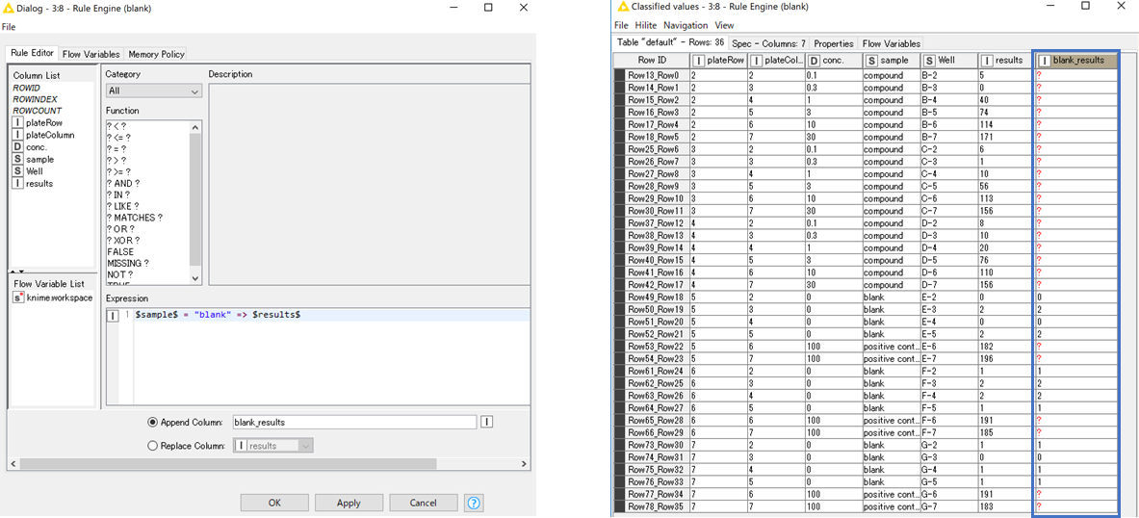Viewport: 1139px width, 518px height.
Task: Select row Row78_Row35 in table
Action: click(652, 506)
